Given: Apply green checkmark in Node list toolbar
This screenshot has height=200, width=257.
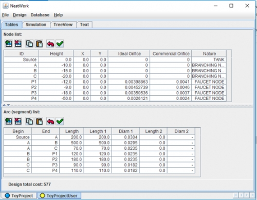Looking at the screenshot, I should [x=60, y=44].
